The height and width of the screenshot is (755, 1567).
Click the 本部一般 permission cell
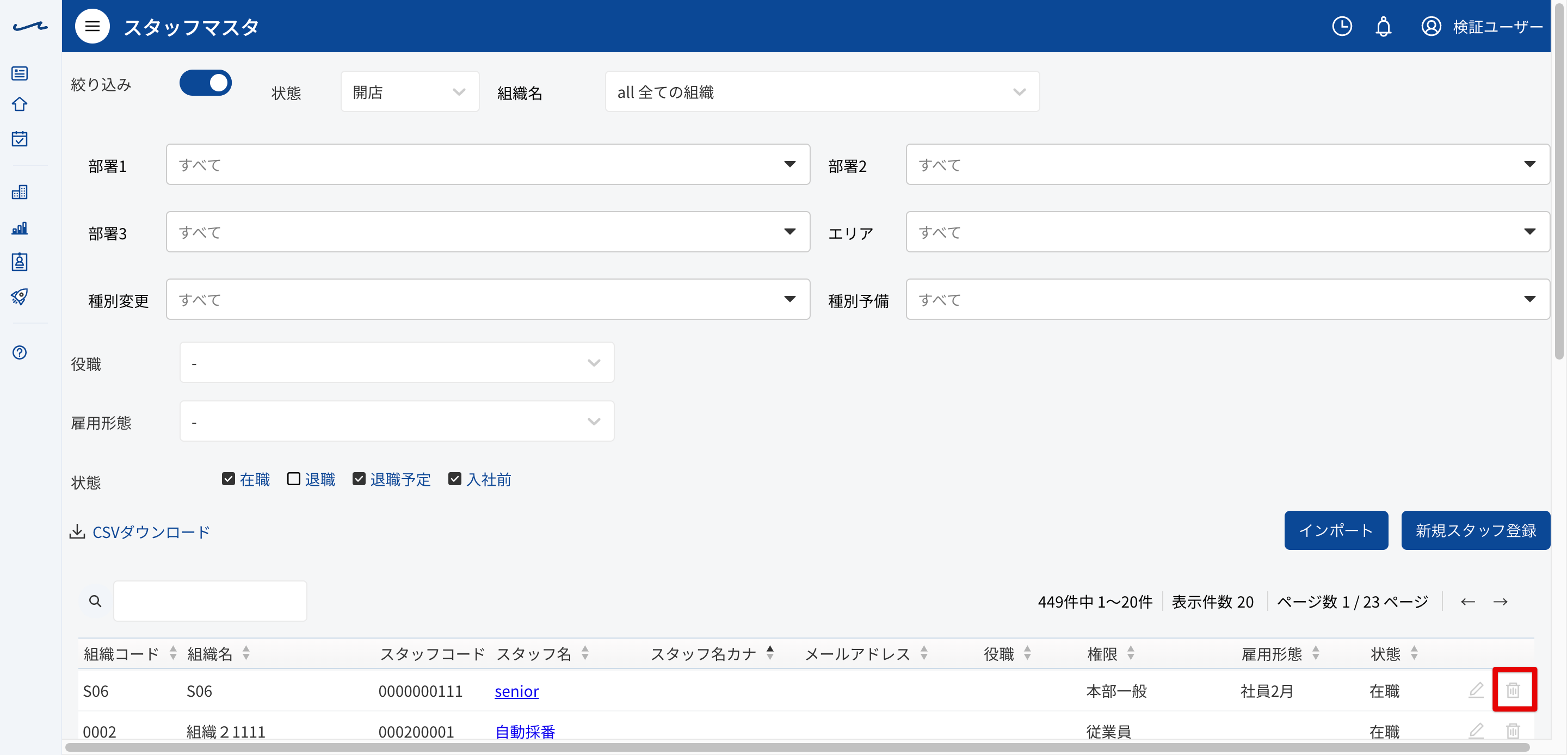coord(1116,690)
